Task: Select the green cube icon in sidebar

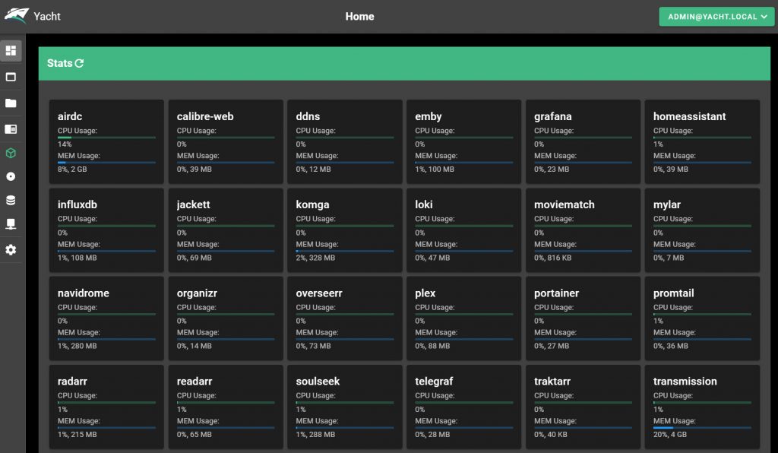Action: (x=11, y=153)
